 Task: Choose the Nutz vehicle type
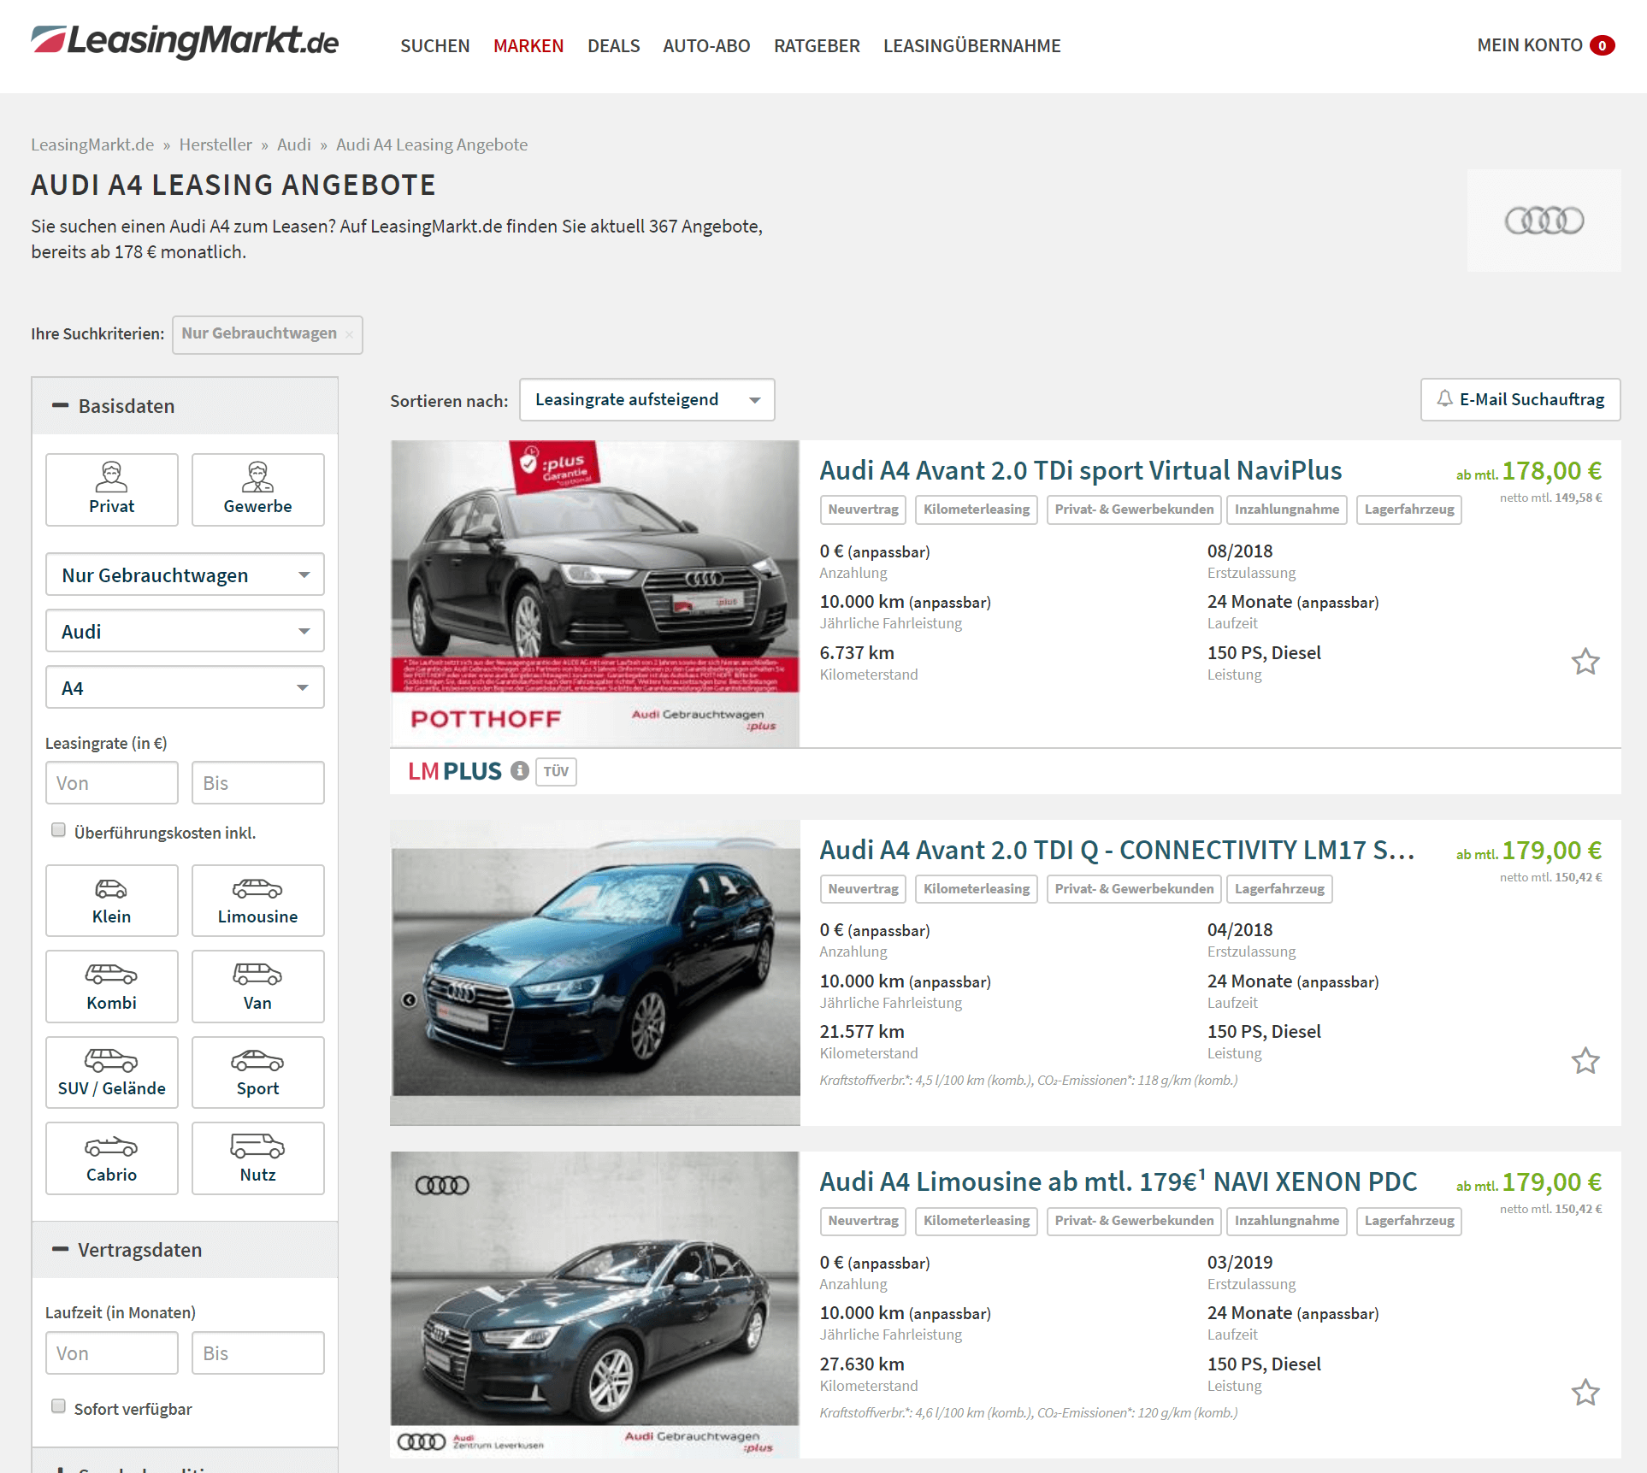257,1158
